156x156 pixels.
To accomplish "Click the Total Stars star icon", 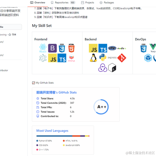I will (38, 98).
